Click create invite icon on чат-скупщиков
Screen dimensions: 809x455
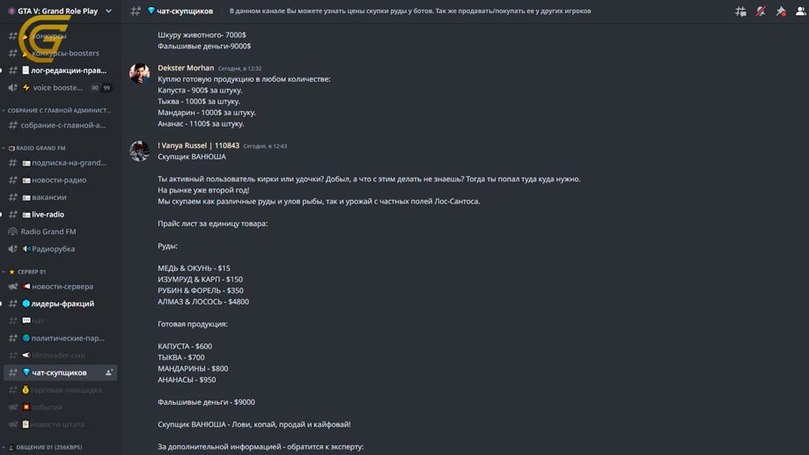click(109, 372)
